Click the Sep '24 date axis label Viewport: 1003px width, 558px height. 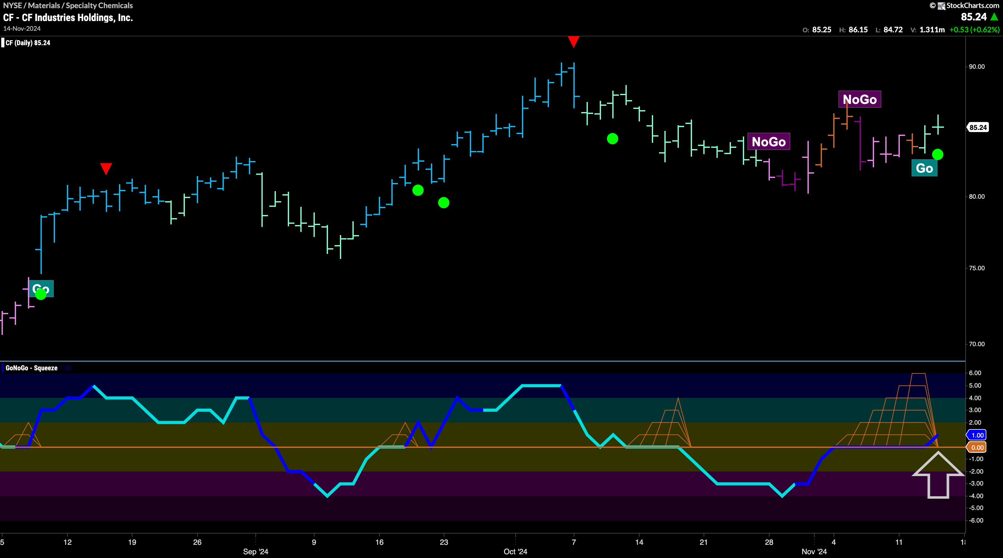[x=255, y=552]
